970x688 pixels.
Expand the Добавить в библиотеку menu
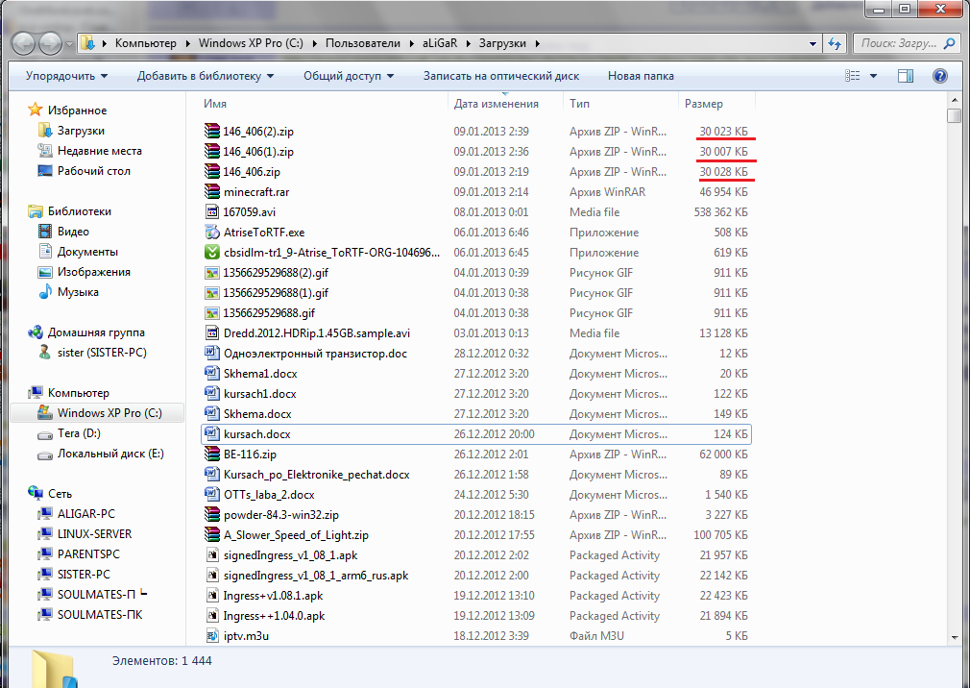[x=206, y=76]
